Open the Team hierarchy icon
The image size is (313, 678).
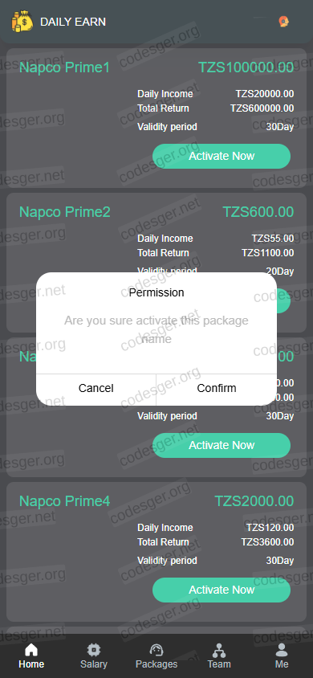219,650
